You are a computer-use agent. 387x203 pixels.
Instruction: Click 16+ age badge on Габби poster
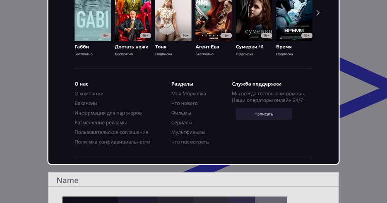click(105, 36)
